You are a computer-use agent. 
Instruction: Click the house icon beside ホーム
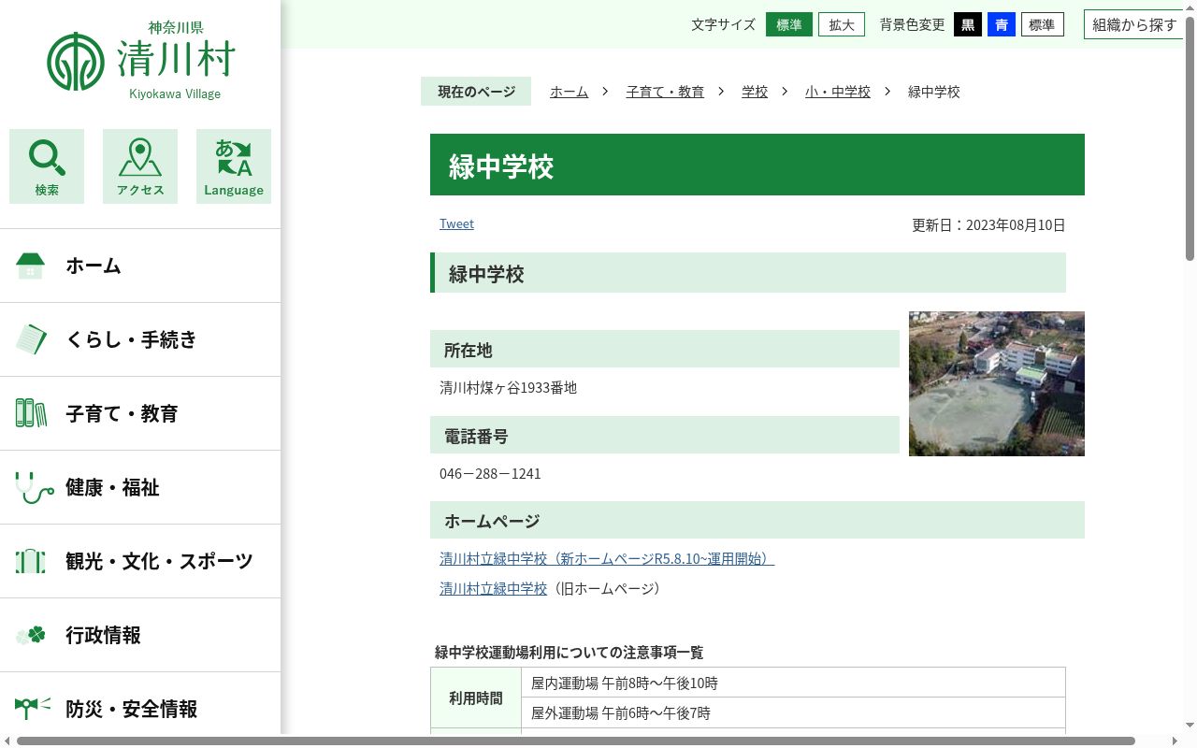(x=31, y=266)
